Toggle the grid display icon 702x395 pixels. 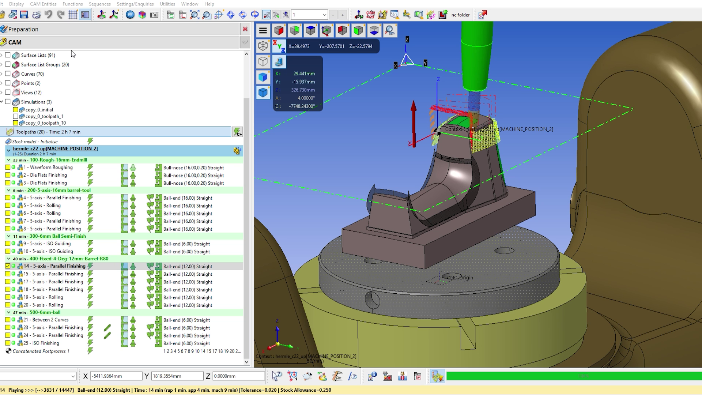click(x=73, y=15)
